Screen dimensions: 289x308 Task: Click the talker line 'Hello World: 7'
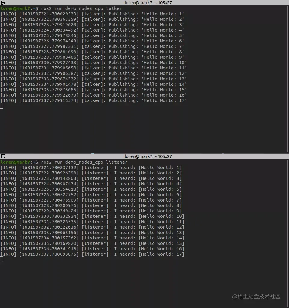click(92, 46)
